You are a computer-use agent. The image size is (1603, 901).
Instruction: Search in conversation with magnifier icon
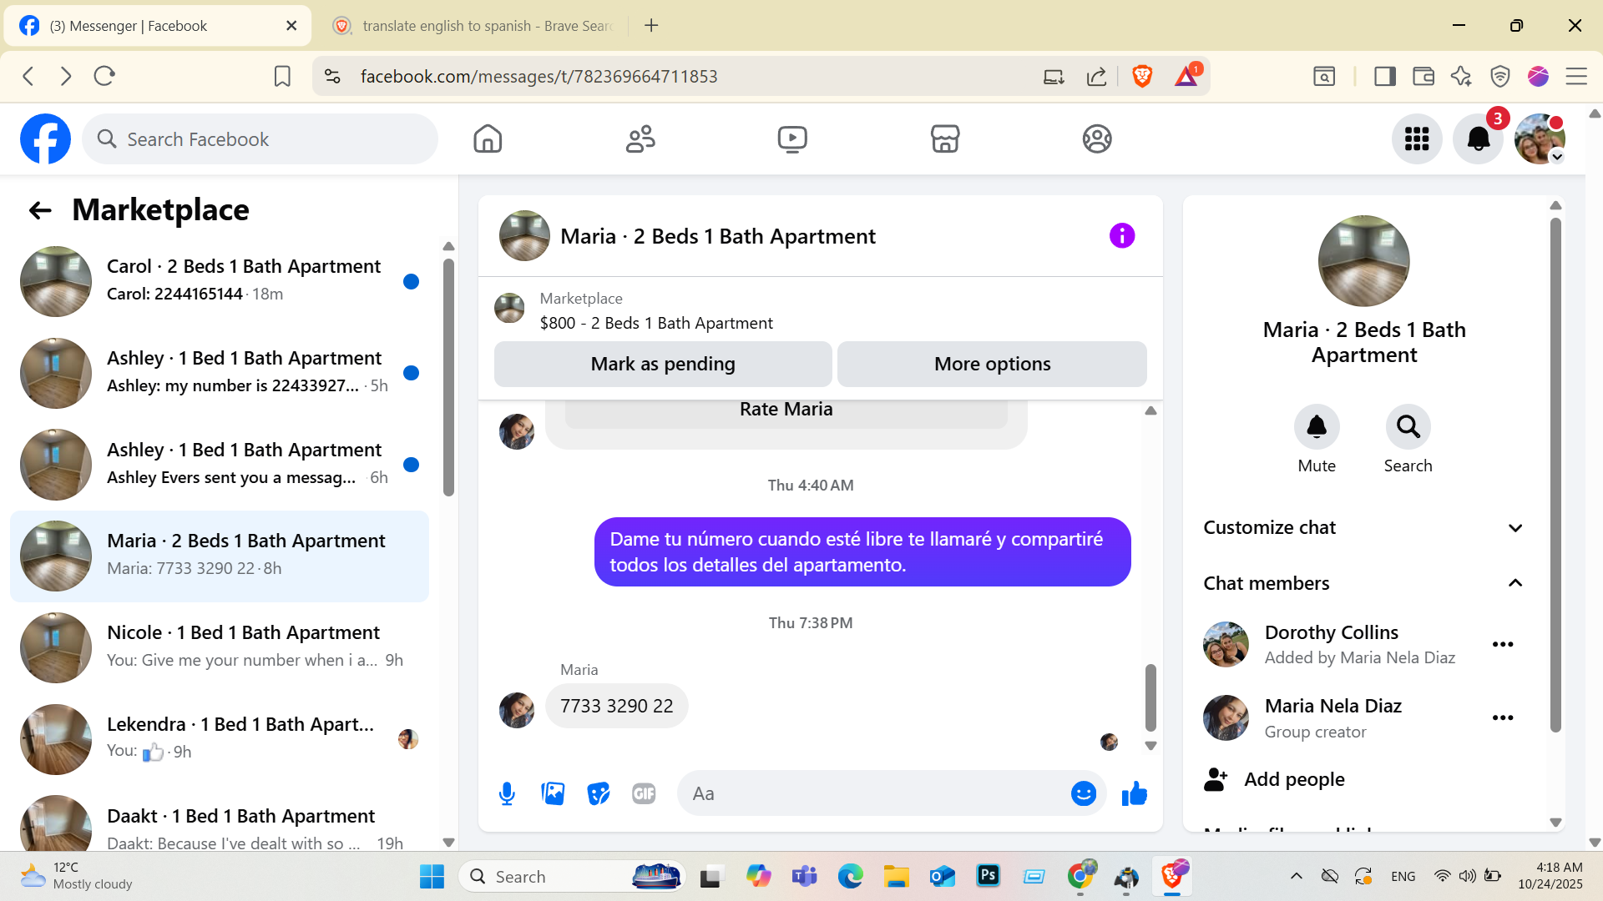[1408, 427]
